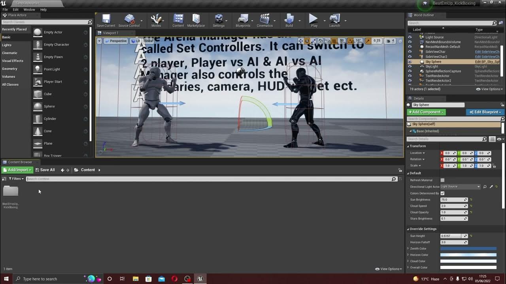Screen dimensions: 506x284
Task: Click the Launch toolbar icon
Action: [334, 21]
